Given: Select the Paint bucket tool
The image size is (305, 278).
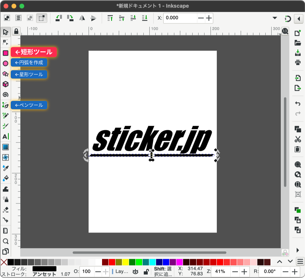Looking at the screenshot, I should tap(6, 178).
